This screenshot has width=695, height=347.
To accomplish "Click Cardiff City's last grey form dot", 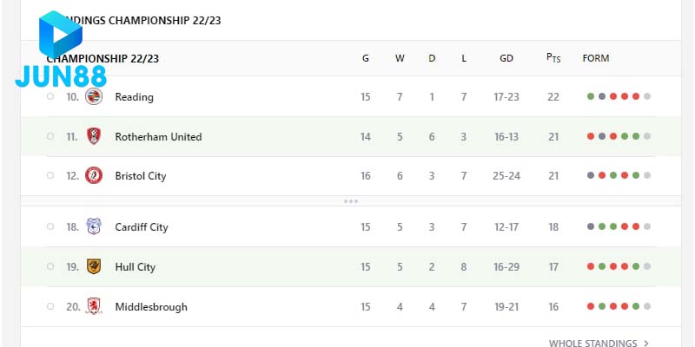I will point(647,227).
